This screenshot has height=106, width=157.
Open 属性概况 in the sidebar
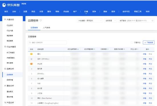(x=10, y=92)
